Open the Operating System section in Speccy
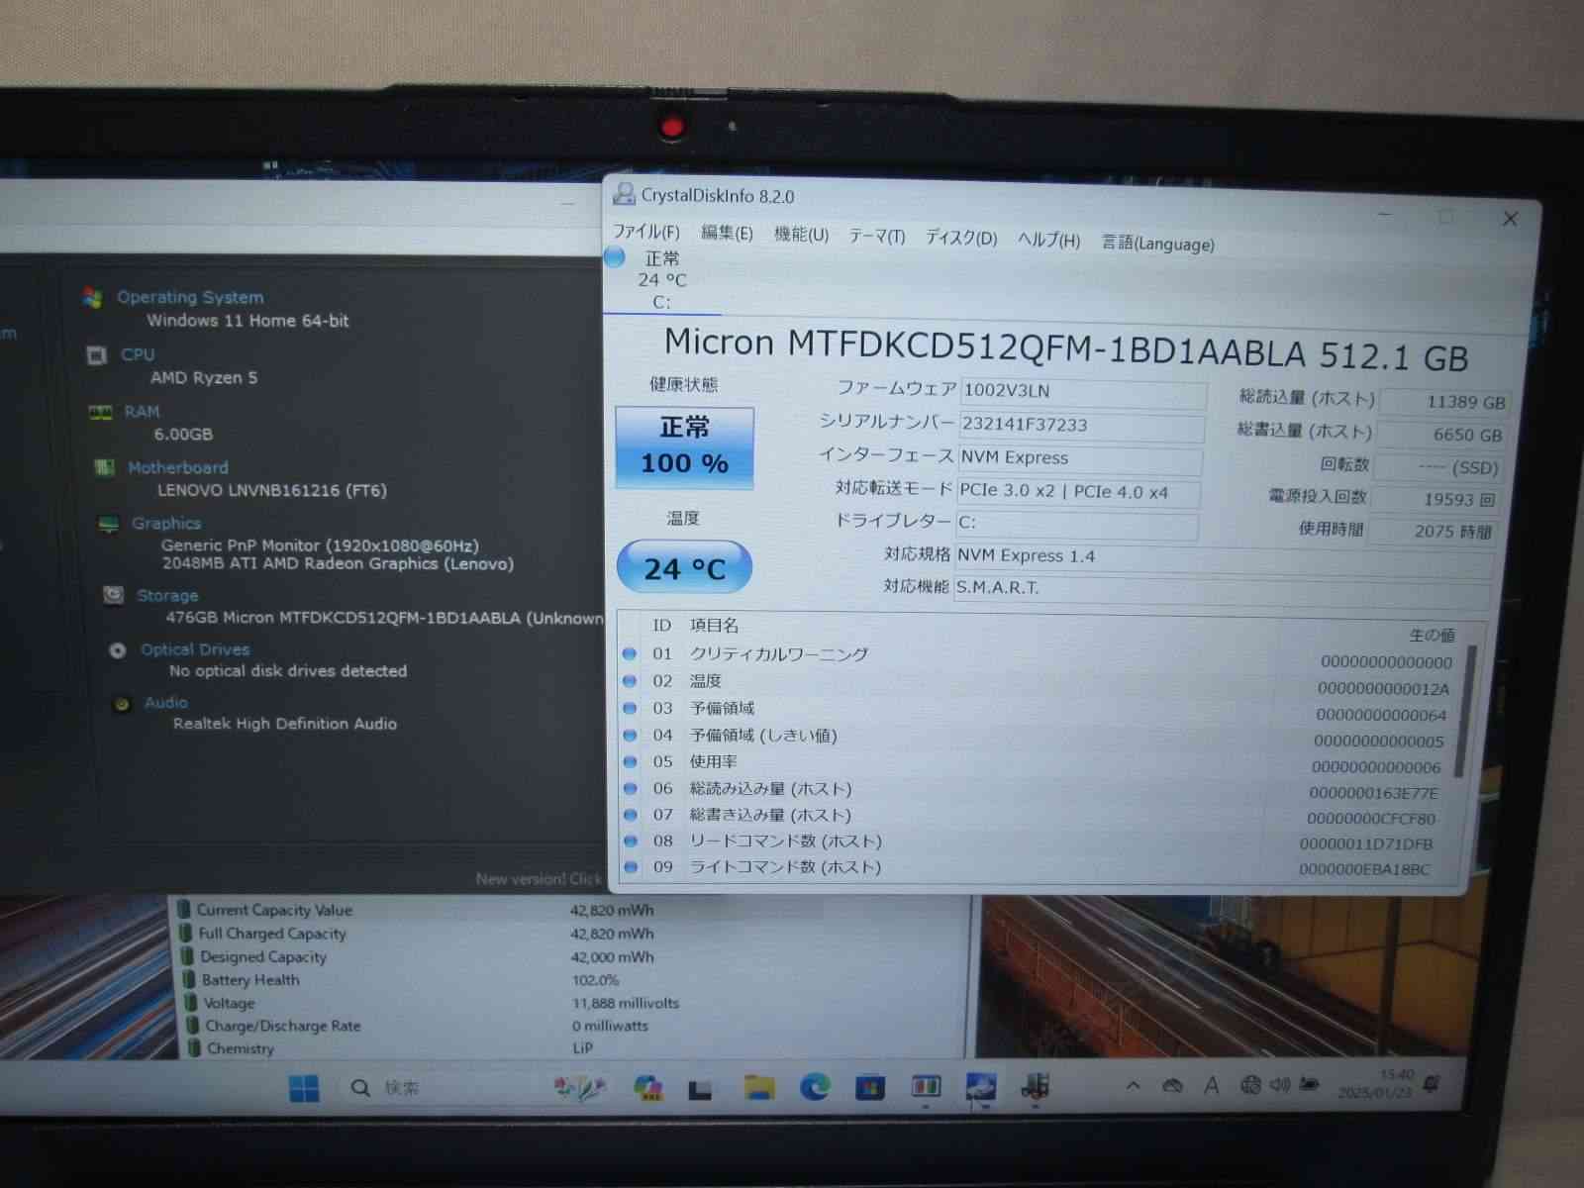 click(190, 297)
